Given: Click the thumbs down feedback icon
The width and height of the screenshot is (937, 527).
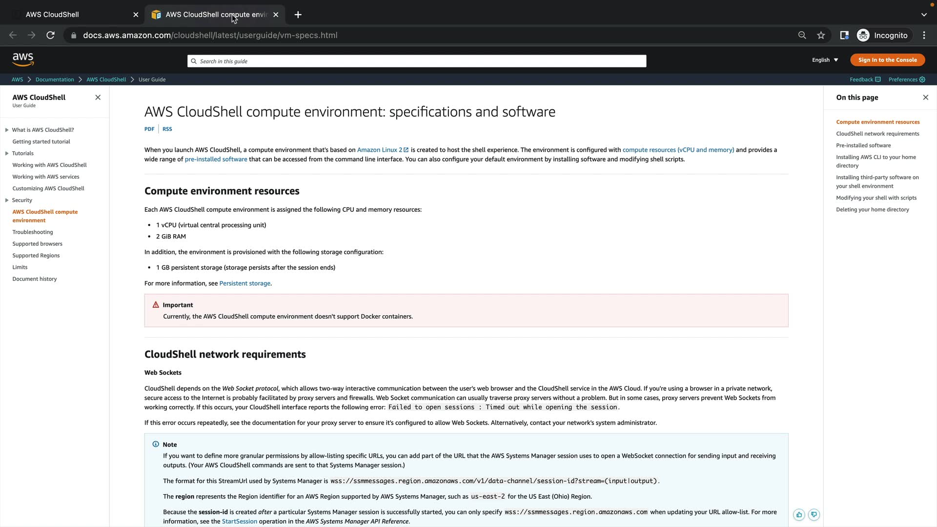Looking at the screenshot, I should pos(814,515).
